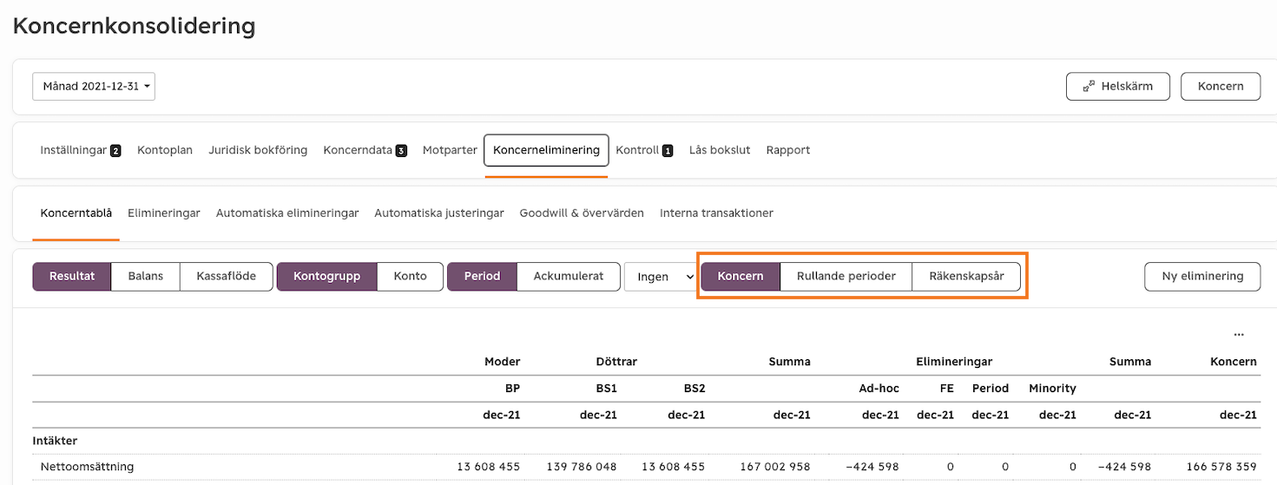Open Interna transaktioner sub-tab
1277x485 pixels.
pyautogui.click(x=716, y=213)
